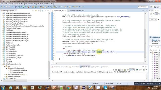
Task: Click Remove Launch X icon in Console
Action: point(116,70)
